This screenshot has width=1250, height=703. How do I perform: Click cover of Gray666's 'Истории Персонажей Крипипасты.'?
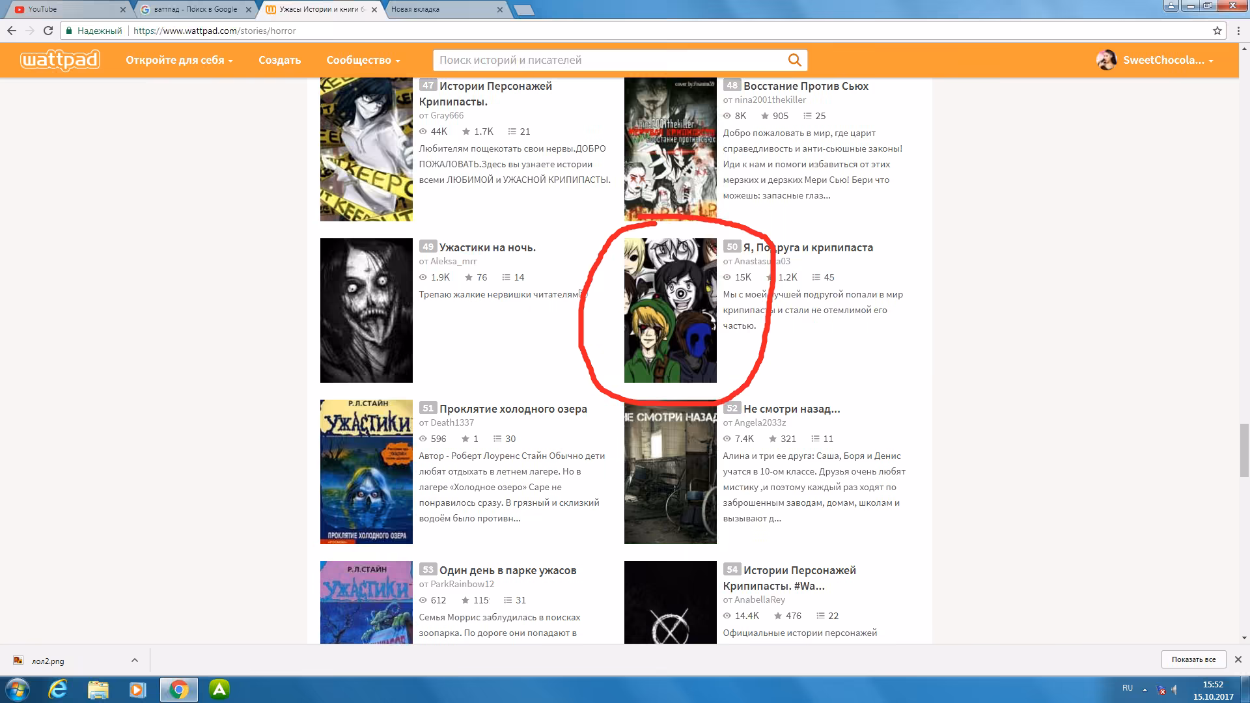(x=367, y=149)
